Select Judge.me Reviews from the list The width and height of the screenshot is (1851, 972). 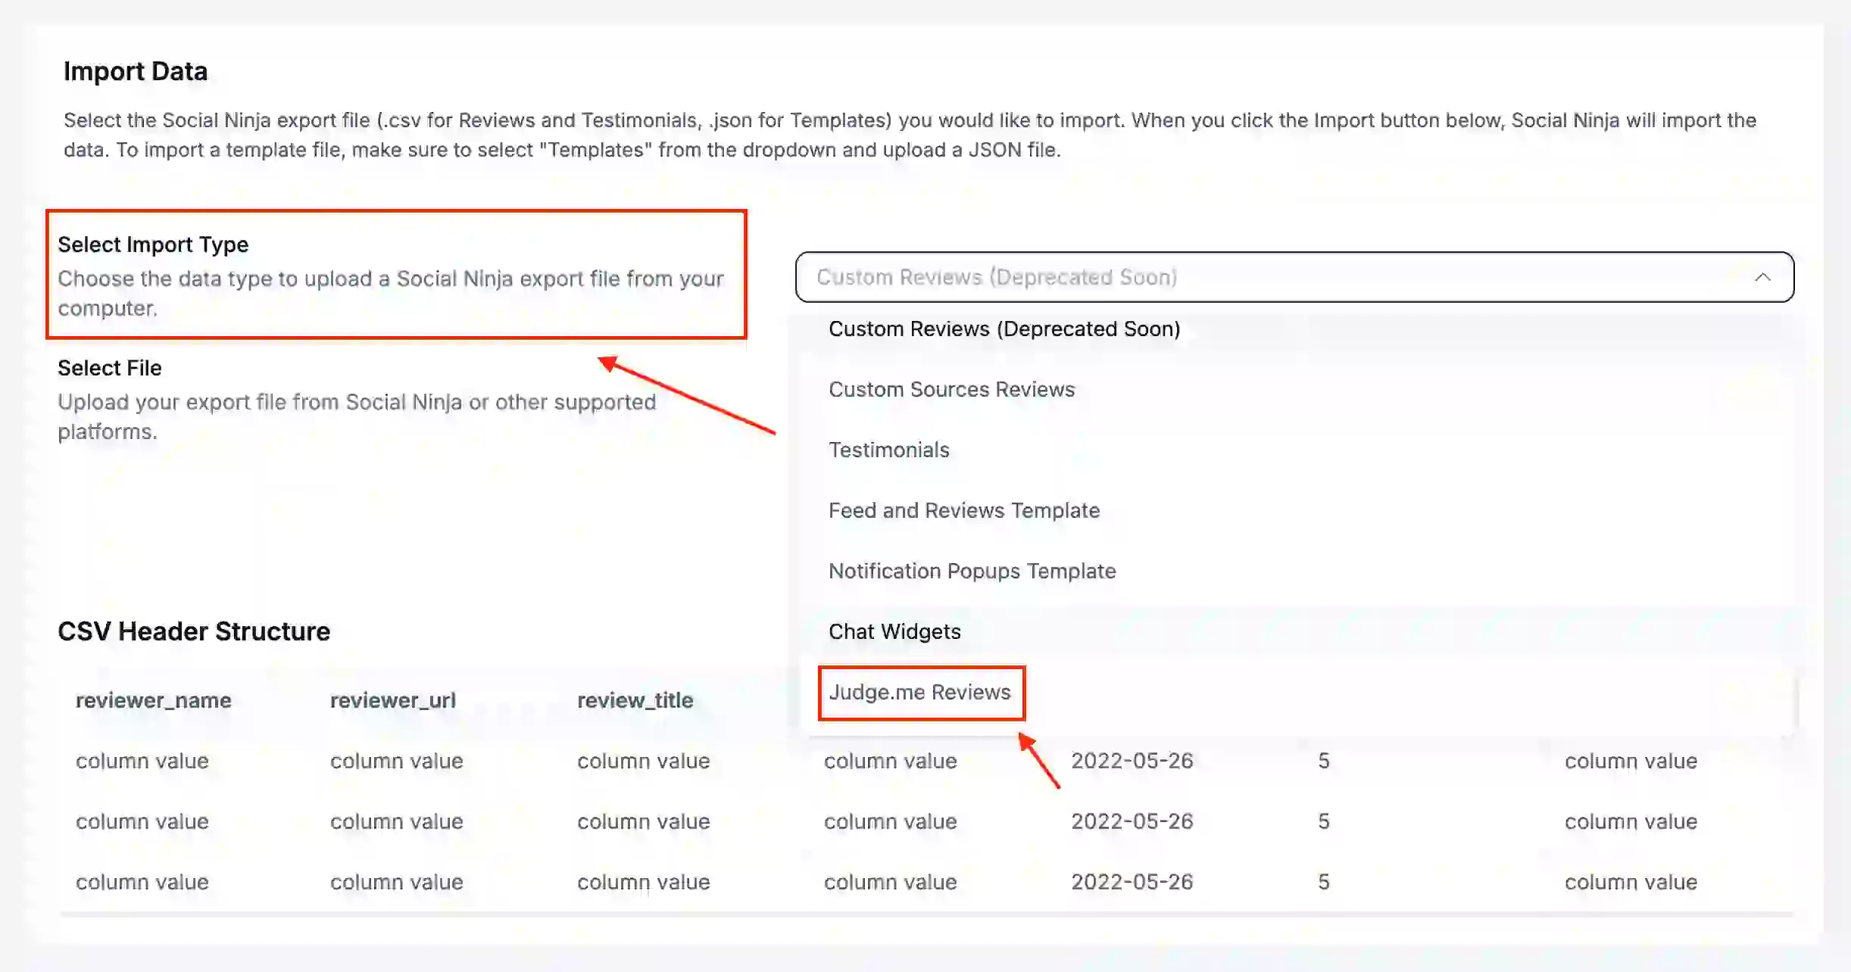tap(920, 691)
